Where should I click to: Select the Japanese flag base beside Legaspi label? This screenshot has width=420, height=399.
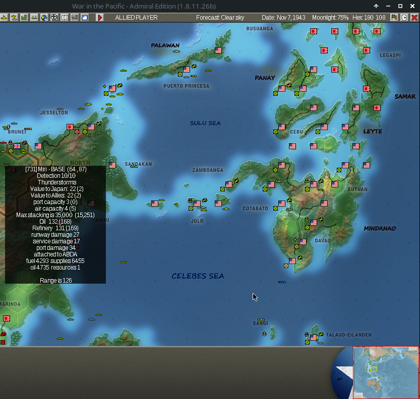pos(367,50)
